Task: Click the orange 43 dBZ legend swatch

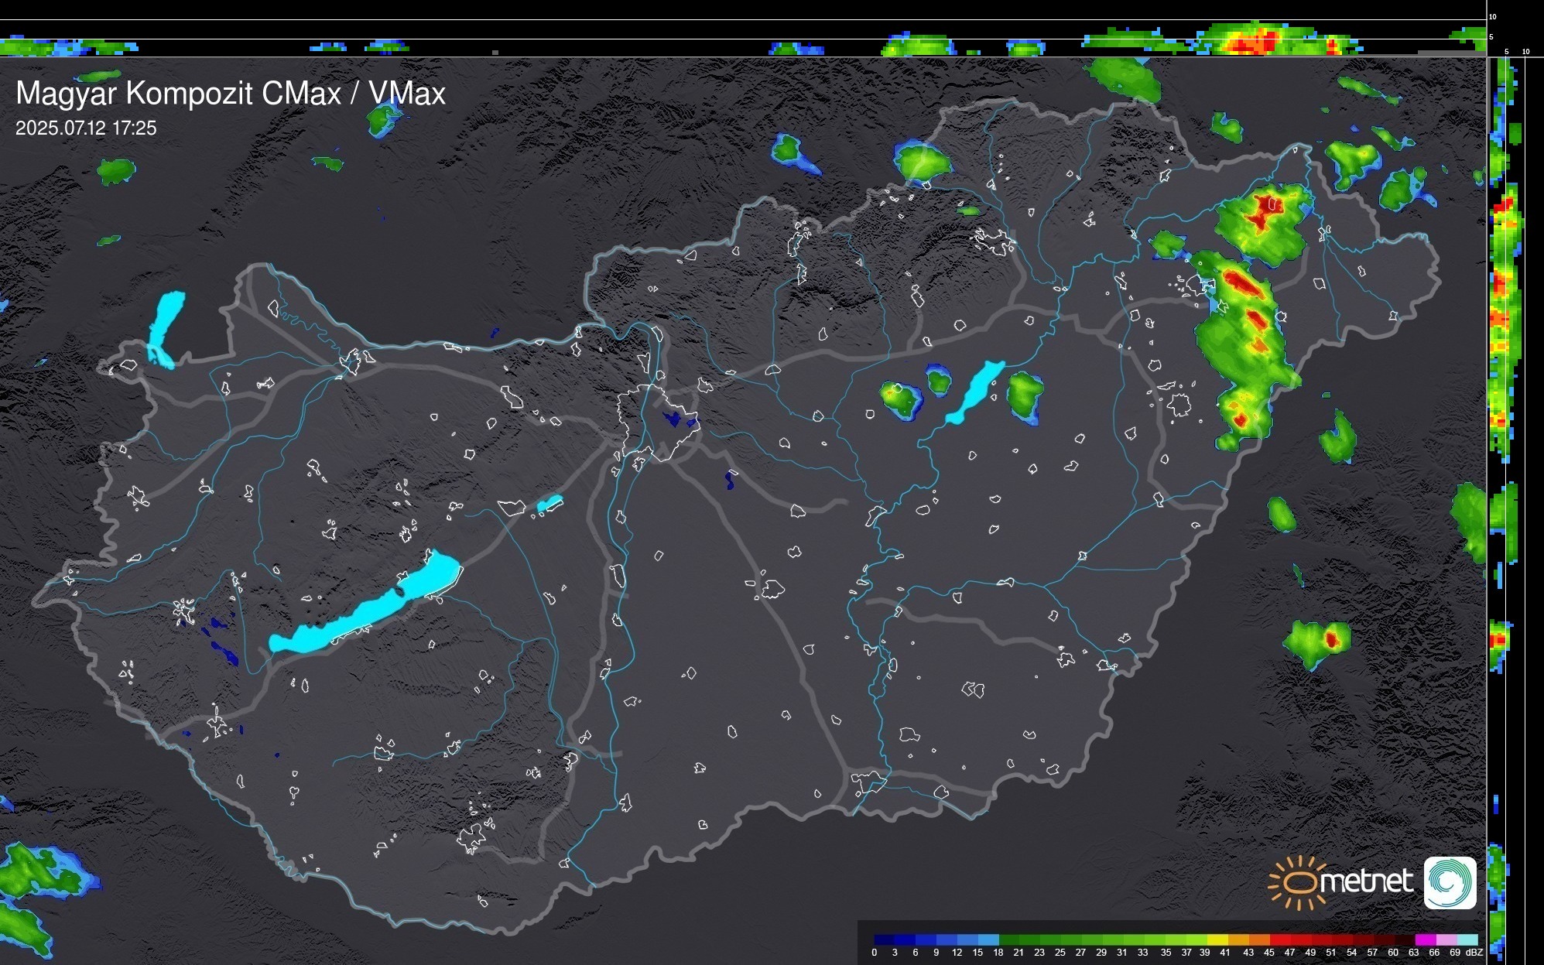Action: [x=1259, y=939]
